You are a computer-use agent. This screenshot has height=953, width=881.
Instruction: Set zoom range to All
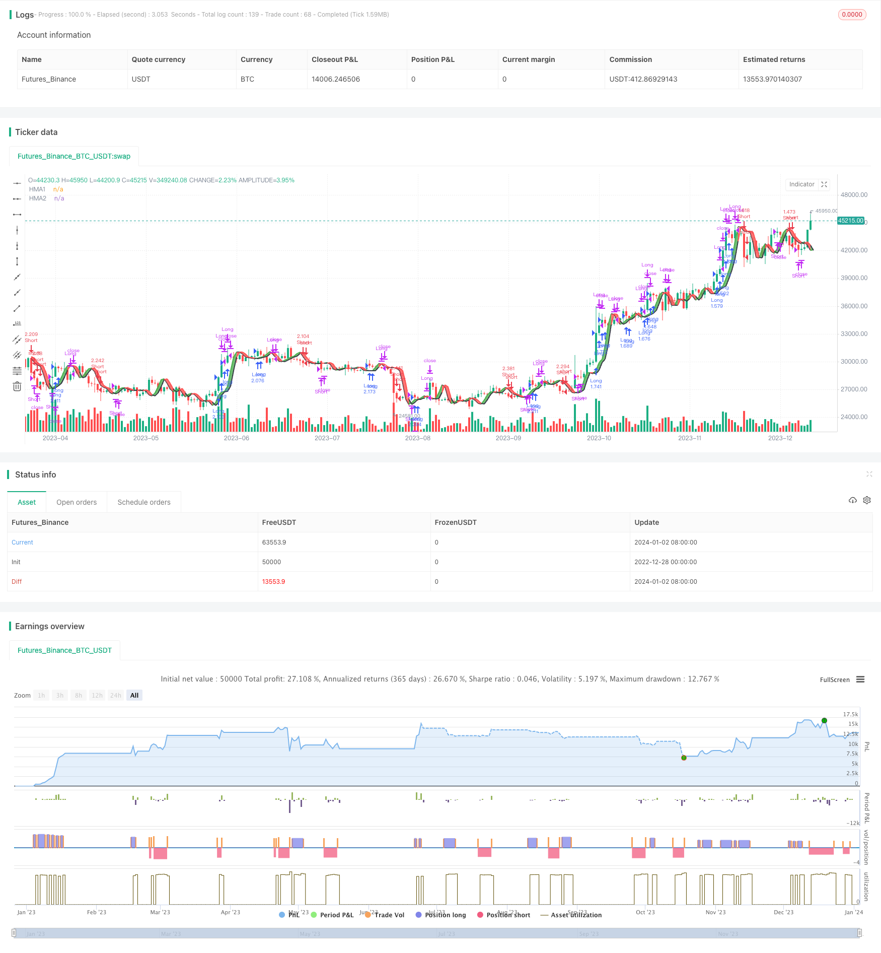click(x=134, y=695)
